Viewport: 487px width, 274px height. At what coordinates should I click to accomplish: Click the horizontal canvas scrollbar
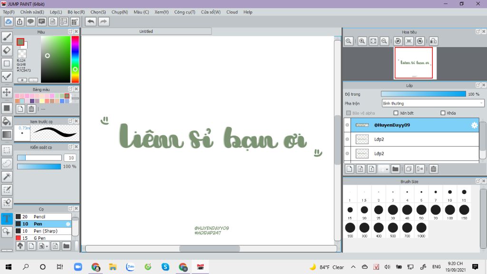coord(211,248)
